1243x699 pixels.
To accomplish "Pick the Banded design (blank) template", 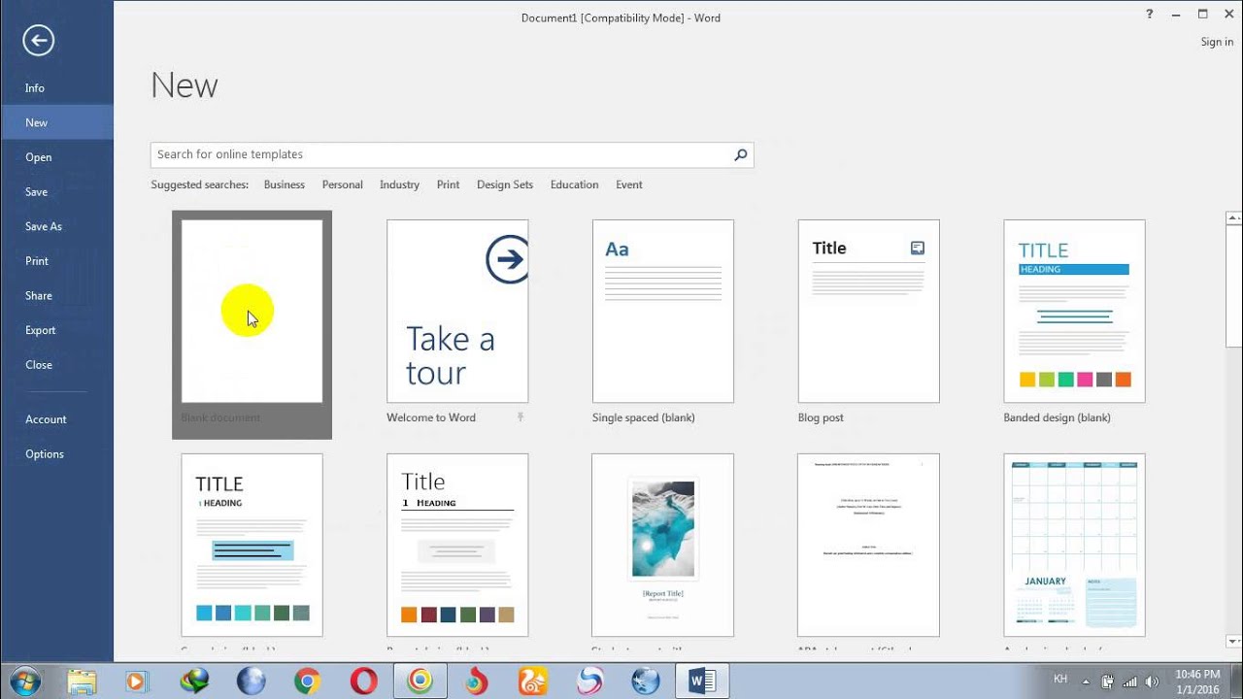I will point(1074,311).
